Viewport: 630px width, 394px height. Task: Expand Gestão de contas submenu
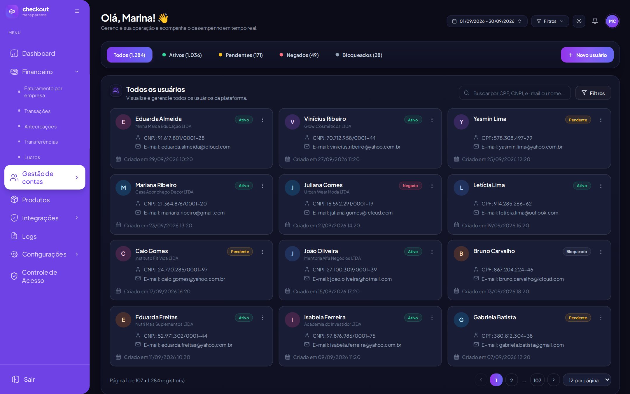(x=45, y=177)
